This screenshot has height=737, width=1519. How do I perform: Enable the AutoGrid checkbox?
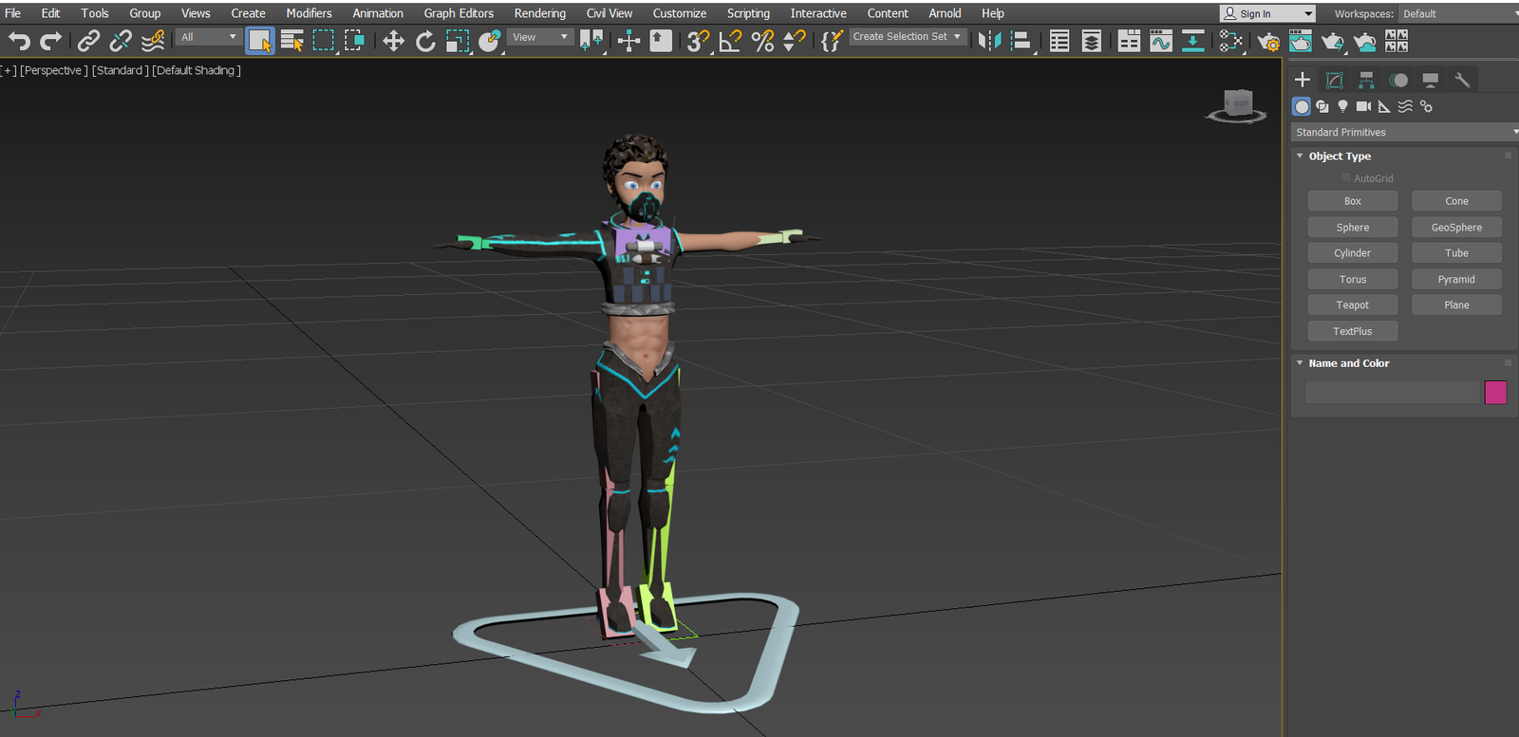[1345, 178]
